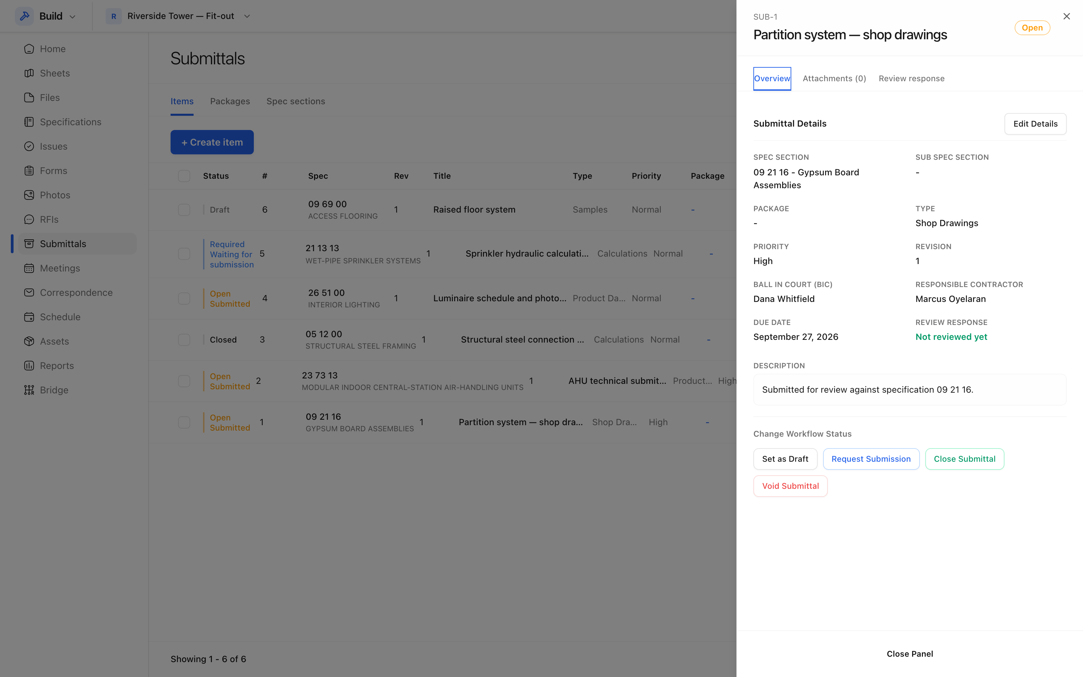Open the Sheets sidebar icon
This screenshot has width=1083, height=677.
(29, 73)
